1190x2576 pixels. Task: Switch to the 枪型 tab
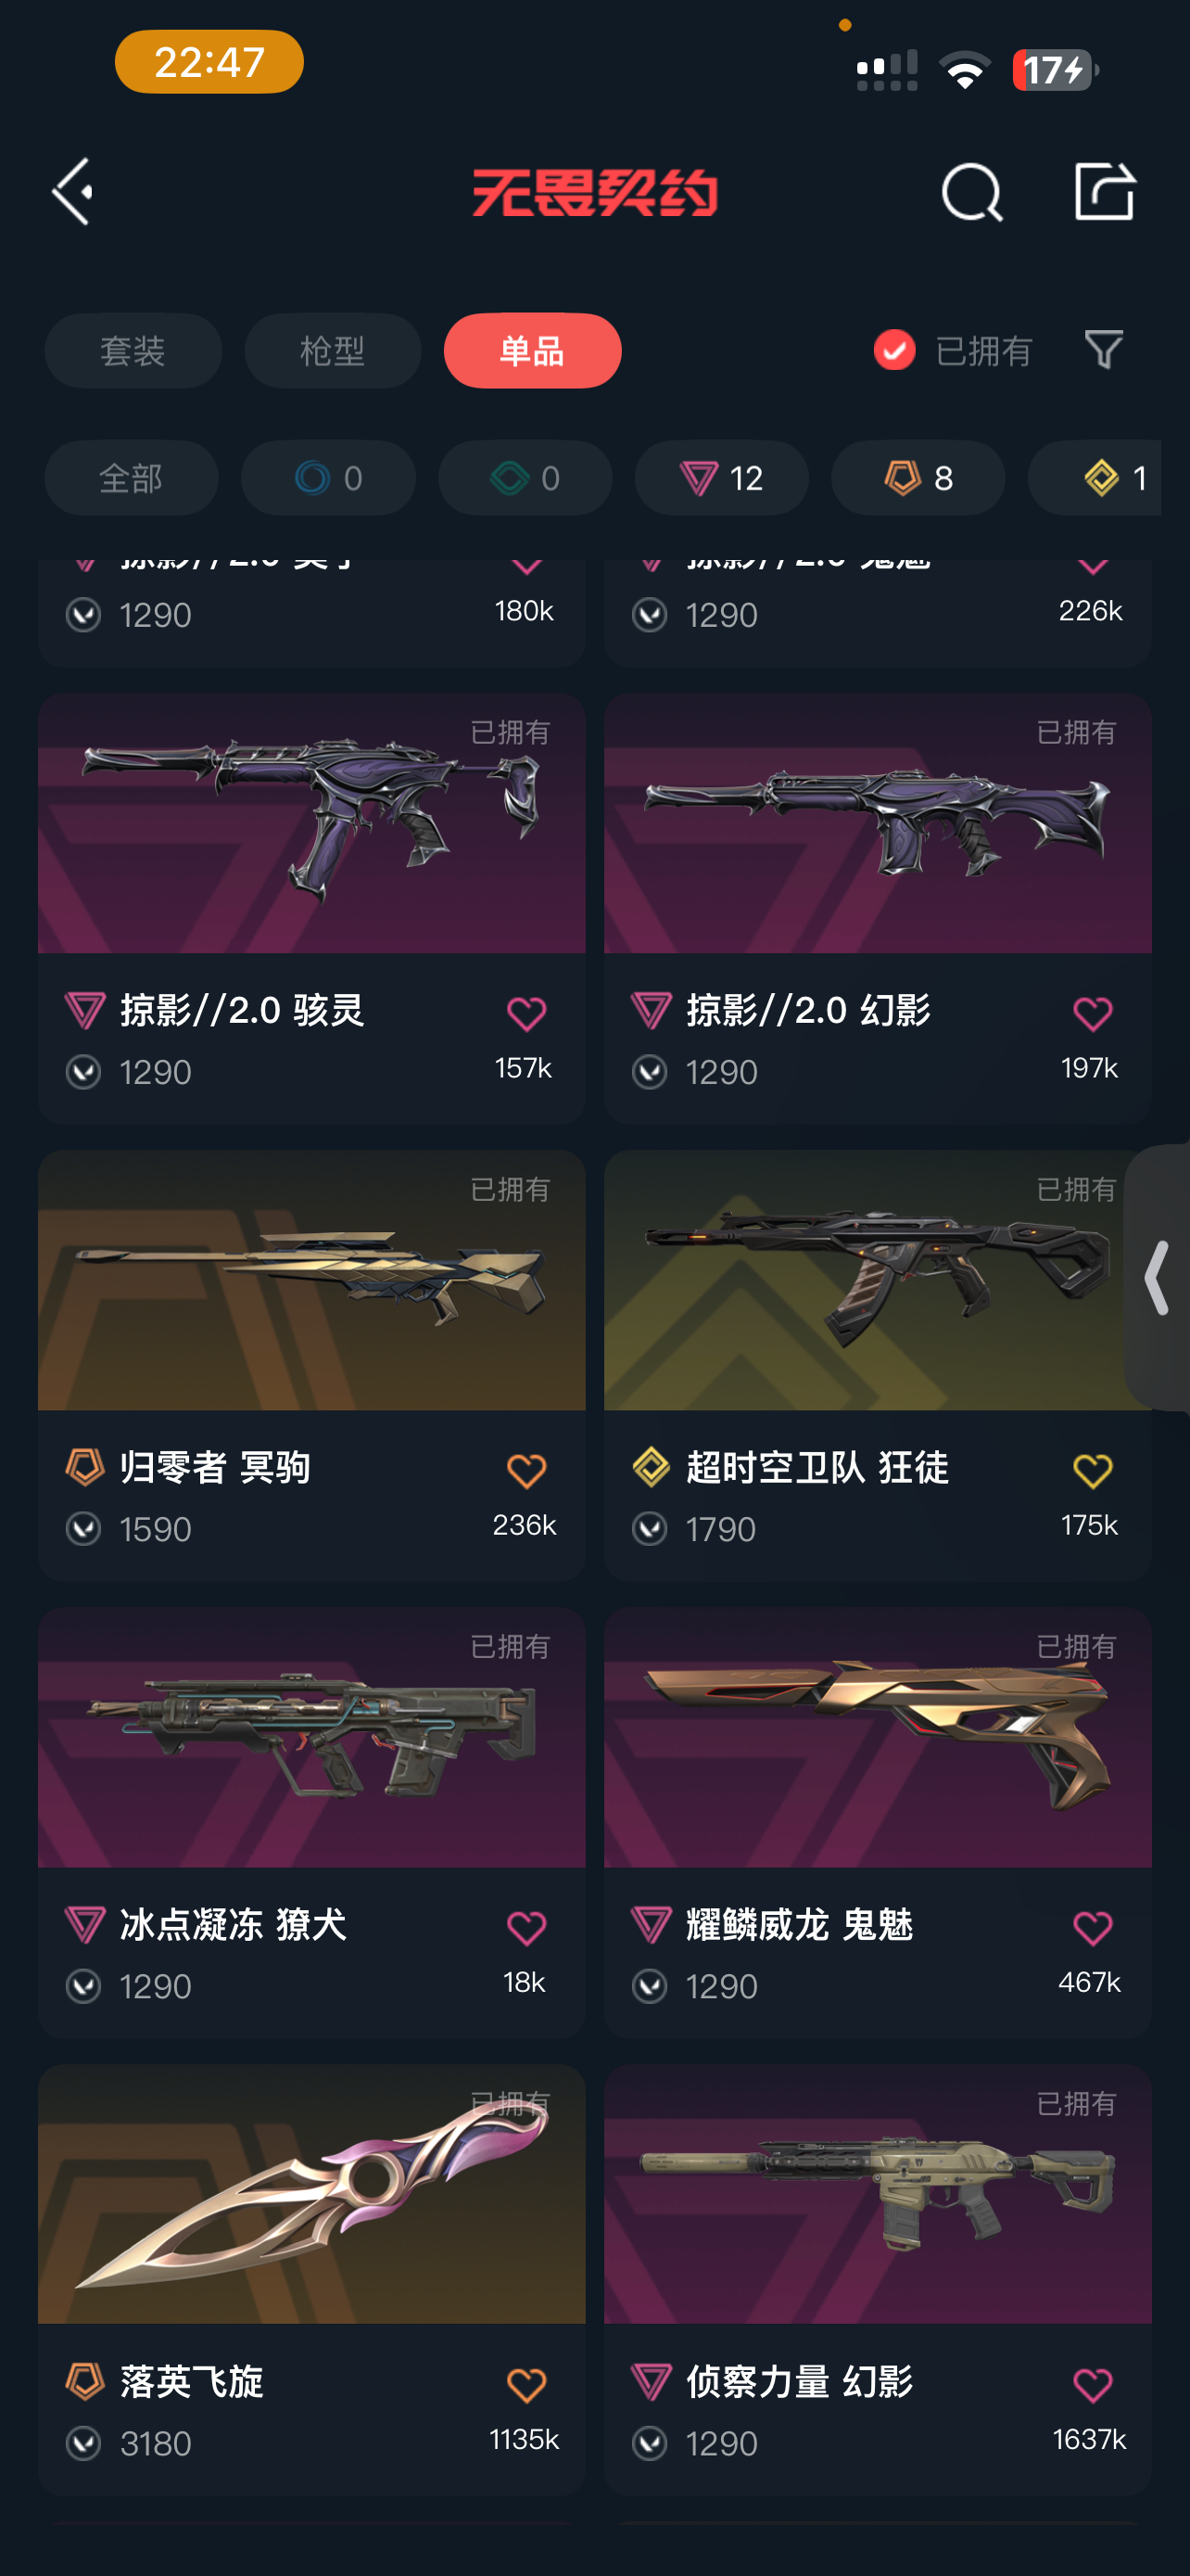click(333, 351)
